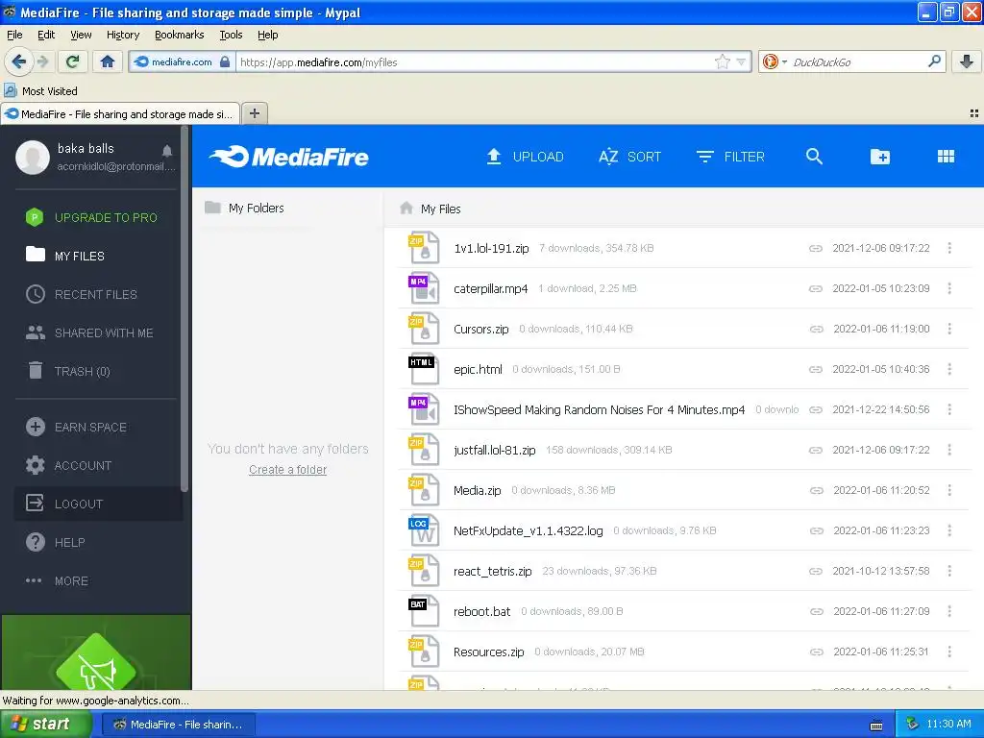Expand the More item in sidebar

(57, 581)
